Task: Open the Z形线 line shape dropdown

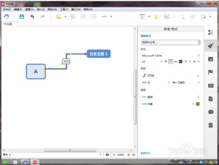Action: pos(171,75)
